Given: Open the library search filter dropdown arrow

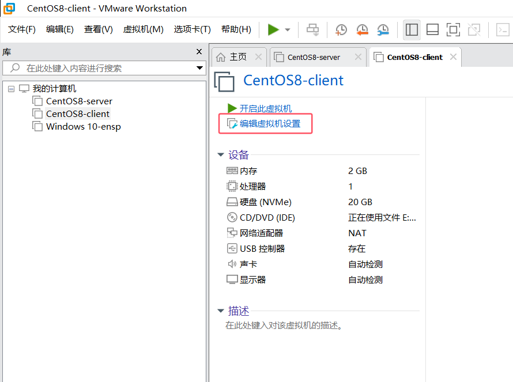Looking at the screenshot, I should click(x=199, y=68).
